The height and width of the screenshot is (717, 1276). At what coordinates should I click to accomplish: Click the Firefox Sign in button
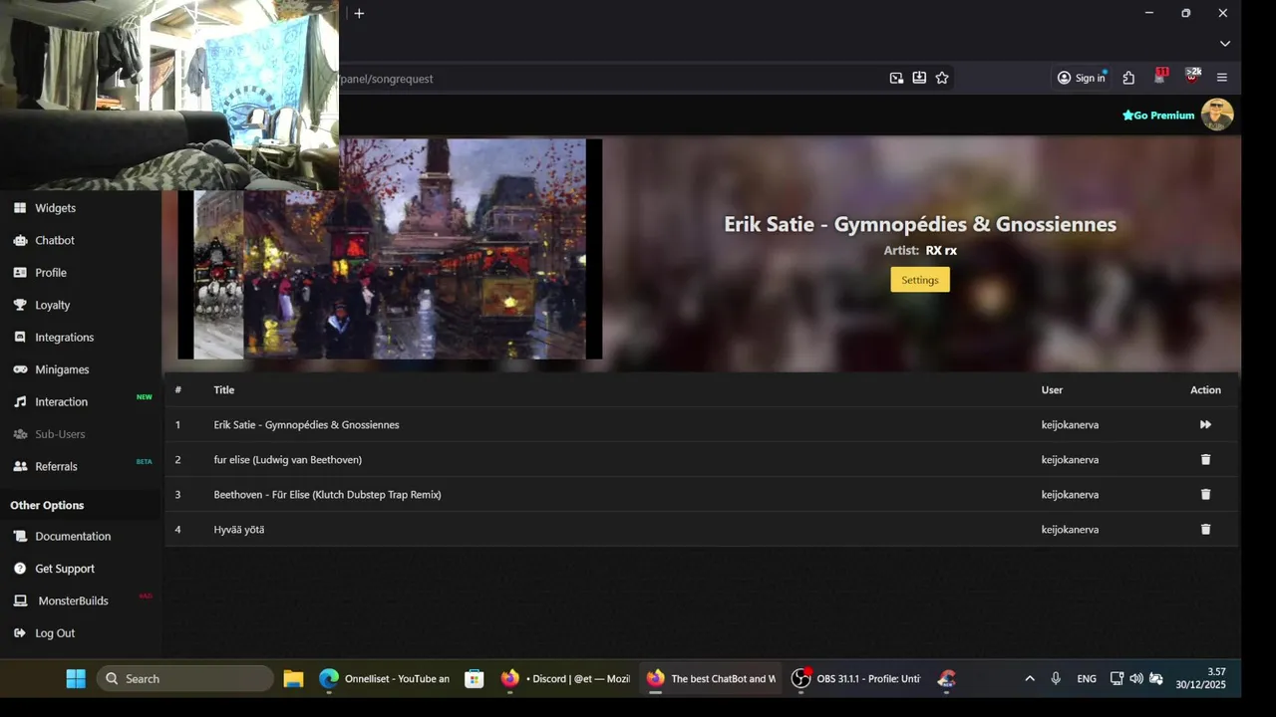[1082, 78]
